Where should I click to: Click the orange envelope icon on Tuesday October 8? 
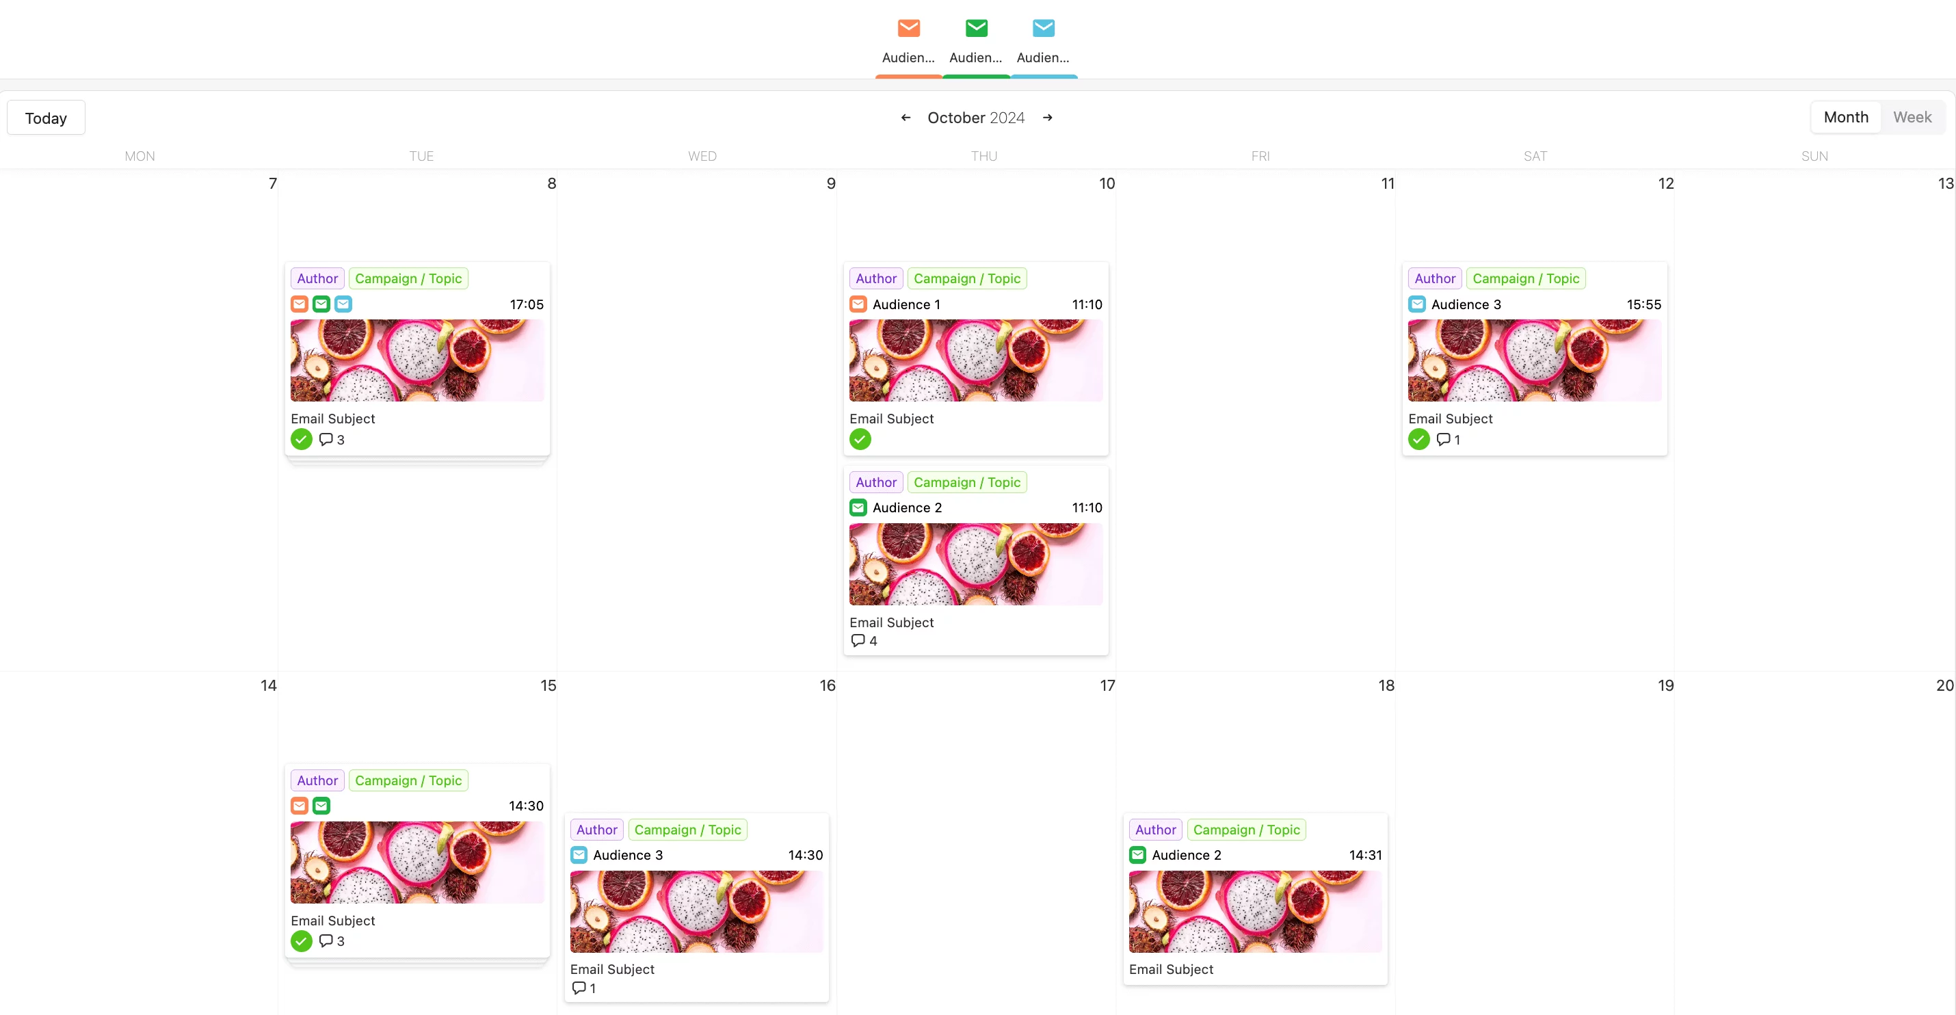coord(300,304)
